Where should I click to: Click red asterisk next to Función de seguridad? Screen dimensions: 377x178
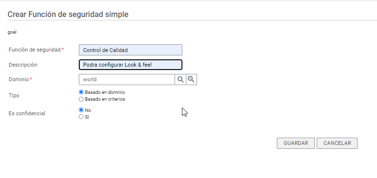[63, 50]
